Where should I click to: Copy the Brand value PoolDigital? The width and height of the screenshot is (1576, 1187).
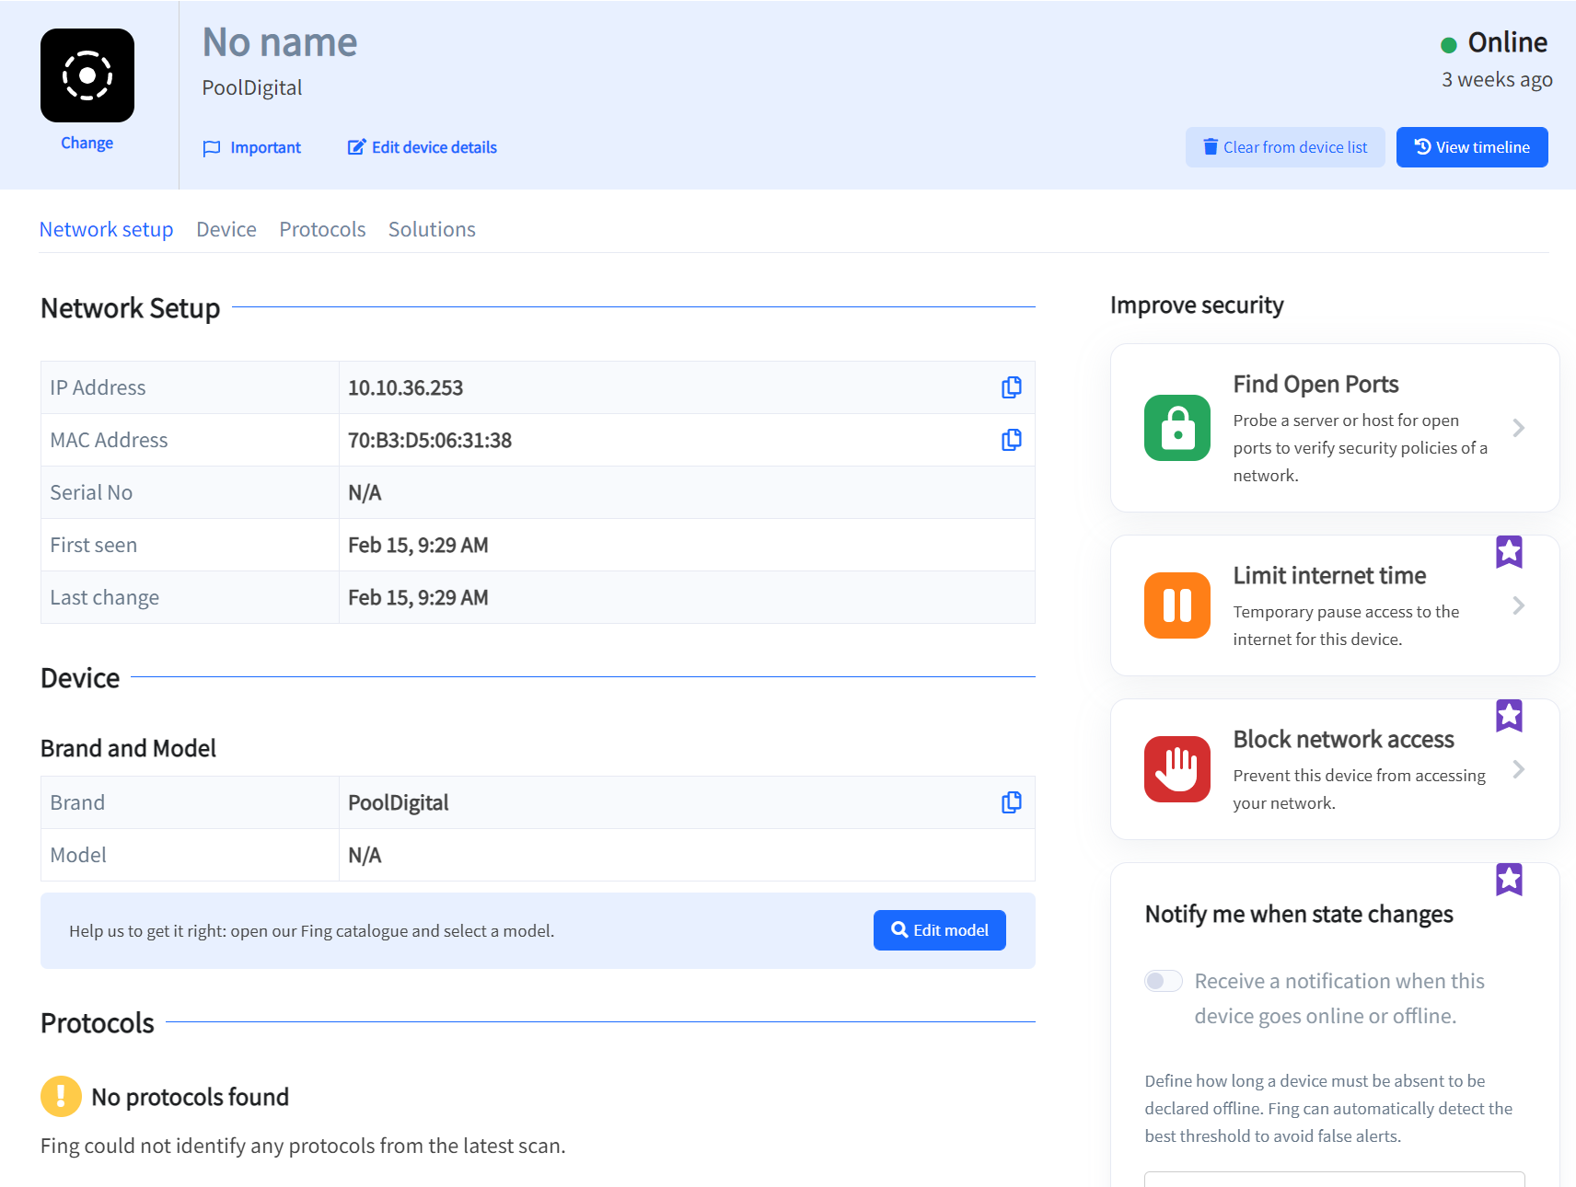coord(1011,802)
